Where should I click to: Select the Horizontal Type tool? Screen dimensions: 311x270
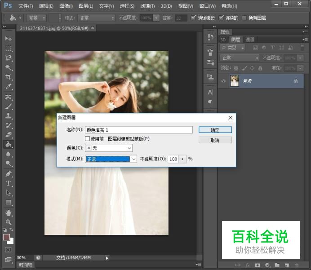tap(9, 183)
